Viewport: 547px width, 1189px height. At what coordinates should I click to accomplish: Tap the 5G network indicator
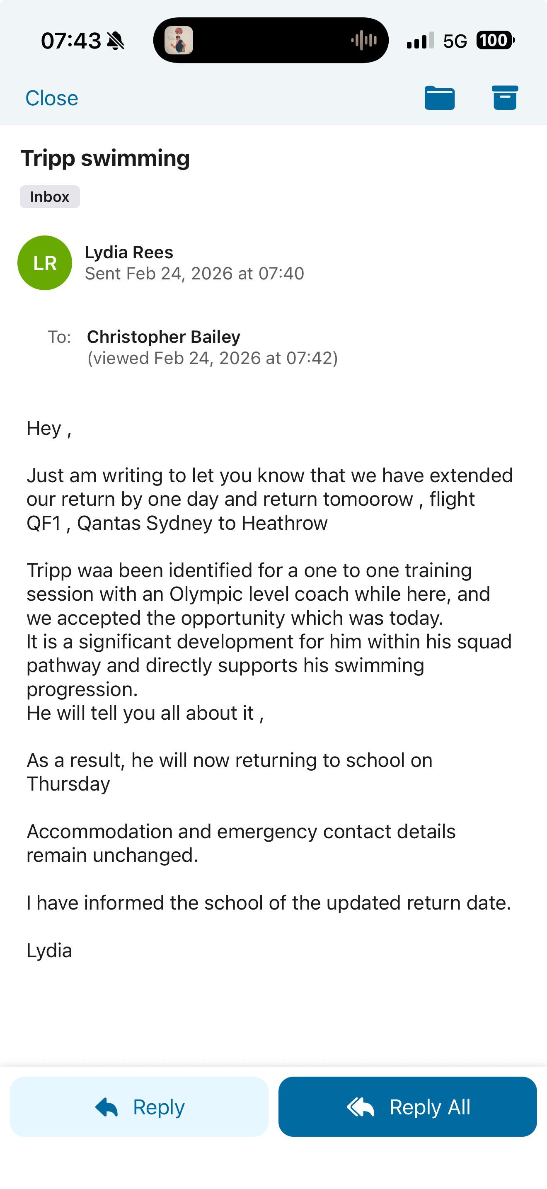coord(455,41)
